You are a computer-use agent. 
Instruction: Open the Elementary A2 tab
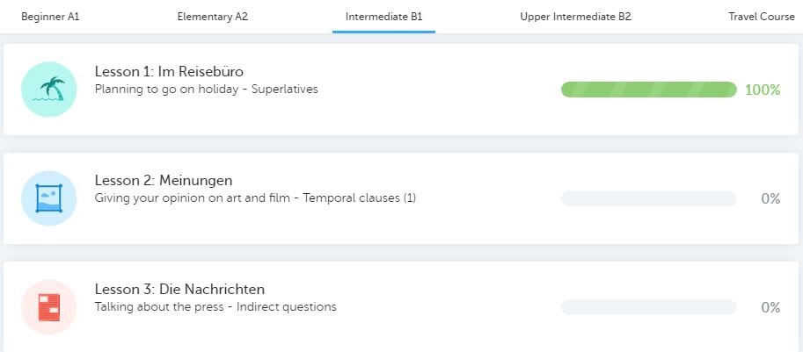coord(212,17)
